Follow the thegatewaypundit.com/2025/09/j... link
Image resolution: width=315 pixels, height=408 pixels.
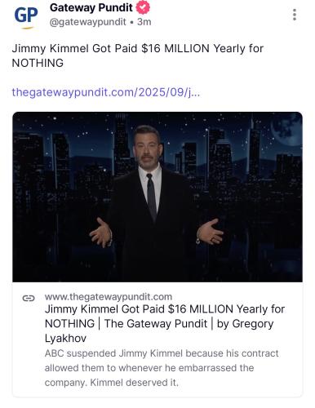[106, 92]
